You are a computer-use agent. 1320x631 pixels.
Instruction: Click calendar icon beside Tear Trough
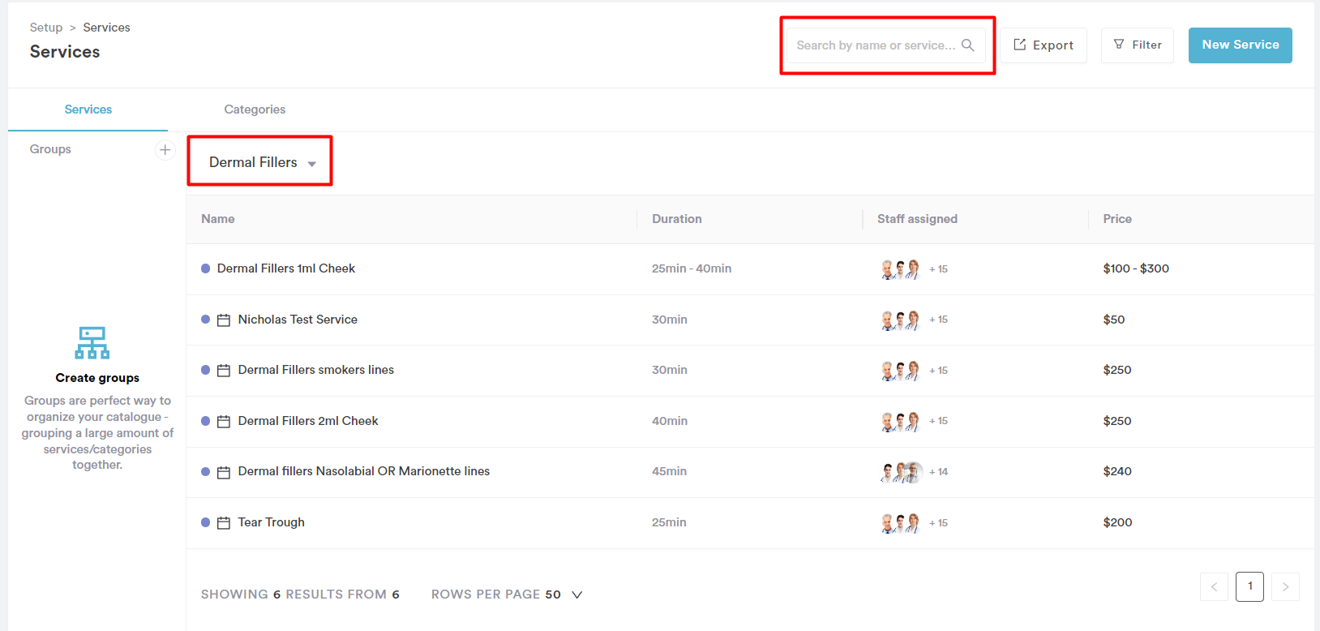(224, 523)
